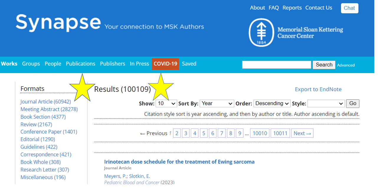Image resolution: width=379 pixels, height=188 pixels.
Task: Go to results page 4
Action: (195, 133)
